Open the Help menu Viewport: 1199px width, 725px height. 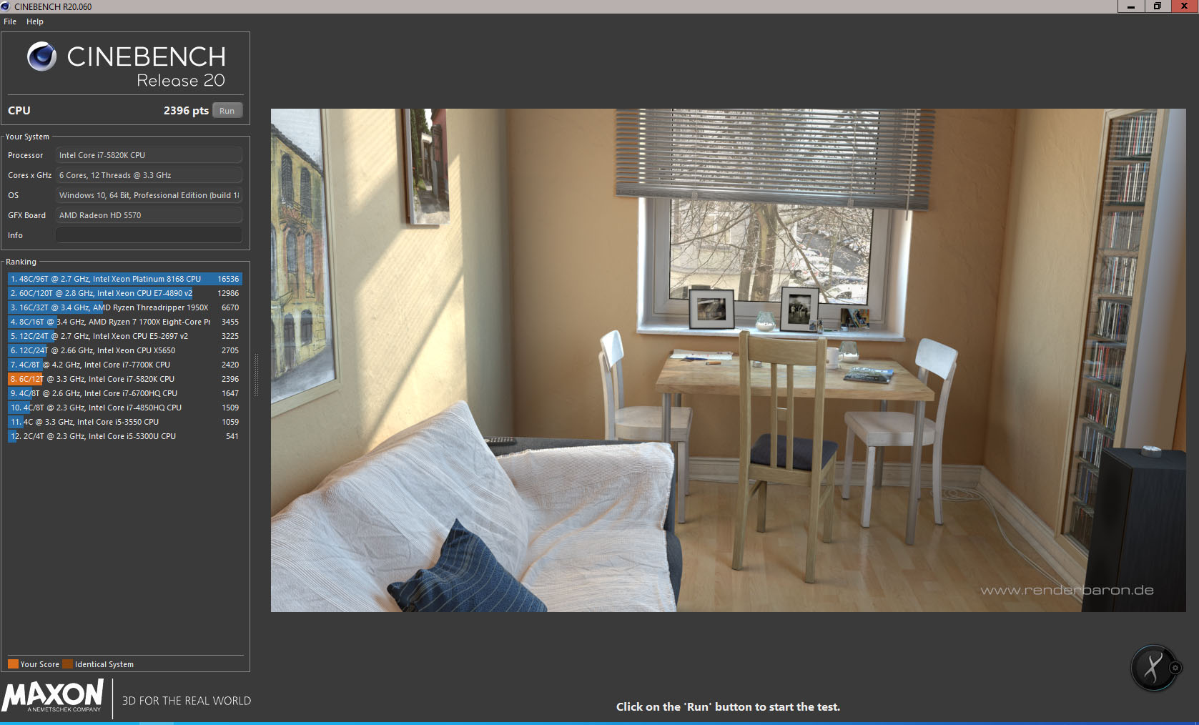coord(35,21)
